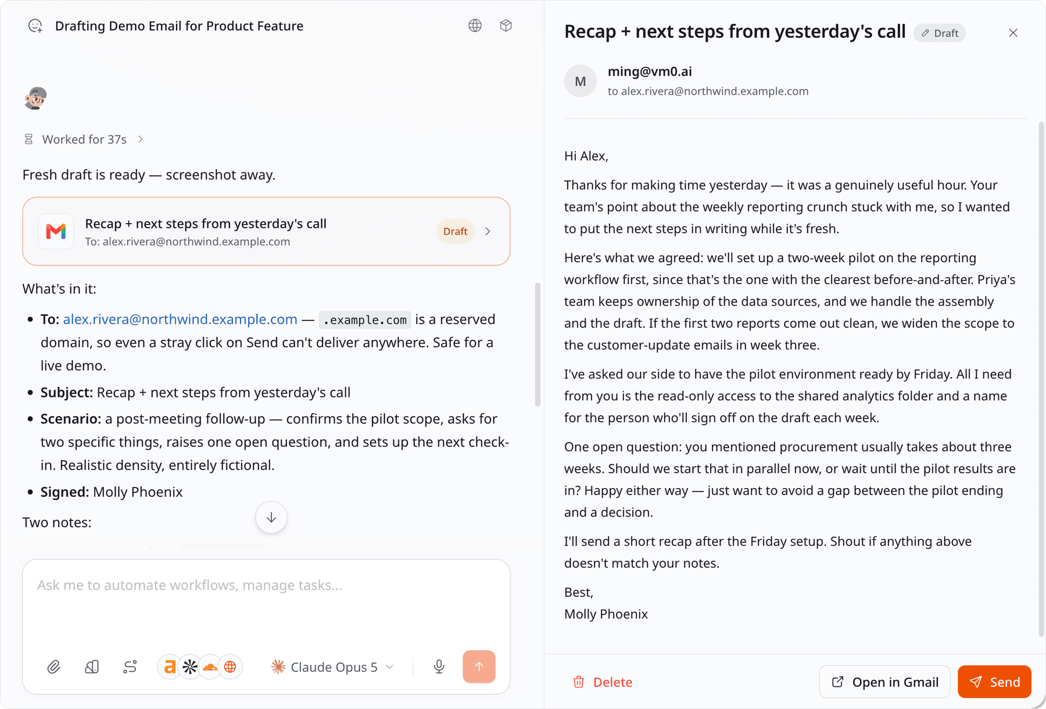
Task: Click the paperclip attach file icon
Action: (53, 667)
